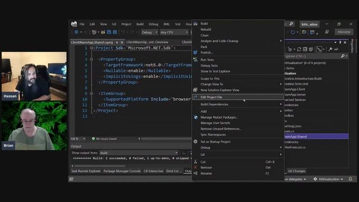Click Solution Explorer Show All Files icon
The image size is (359, 202).
(311, 49)
